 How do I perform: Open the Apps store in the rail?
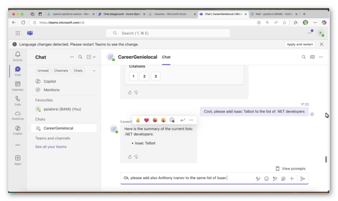coord(18,160)
